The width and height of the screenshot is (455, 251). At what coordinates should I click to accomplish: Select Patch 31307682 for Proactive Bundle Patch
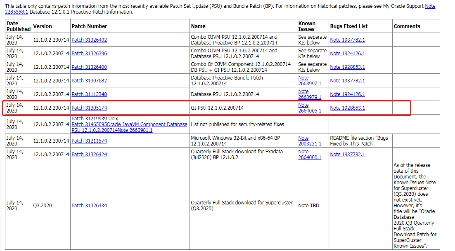point(89,81)
